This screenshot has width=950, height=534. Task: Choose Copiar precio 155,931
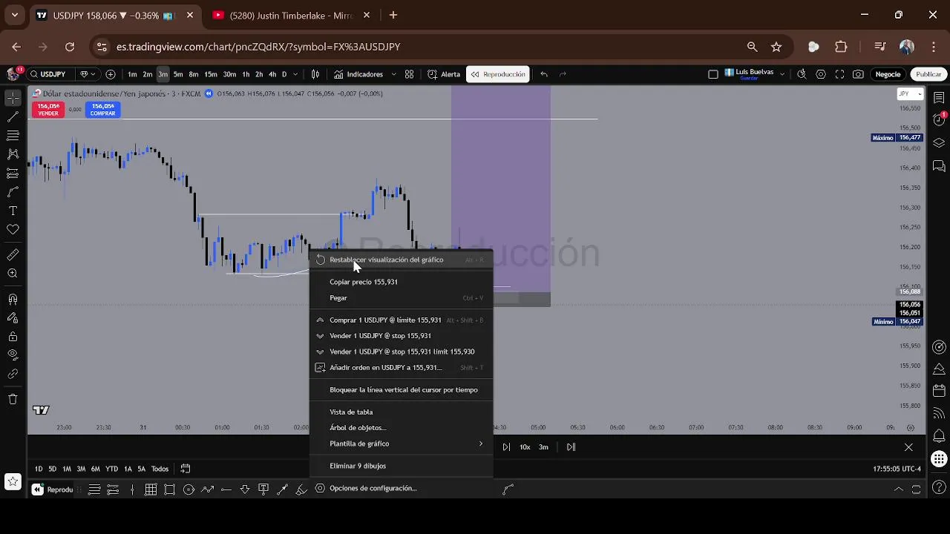401,282
